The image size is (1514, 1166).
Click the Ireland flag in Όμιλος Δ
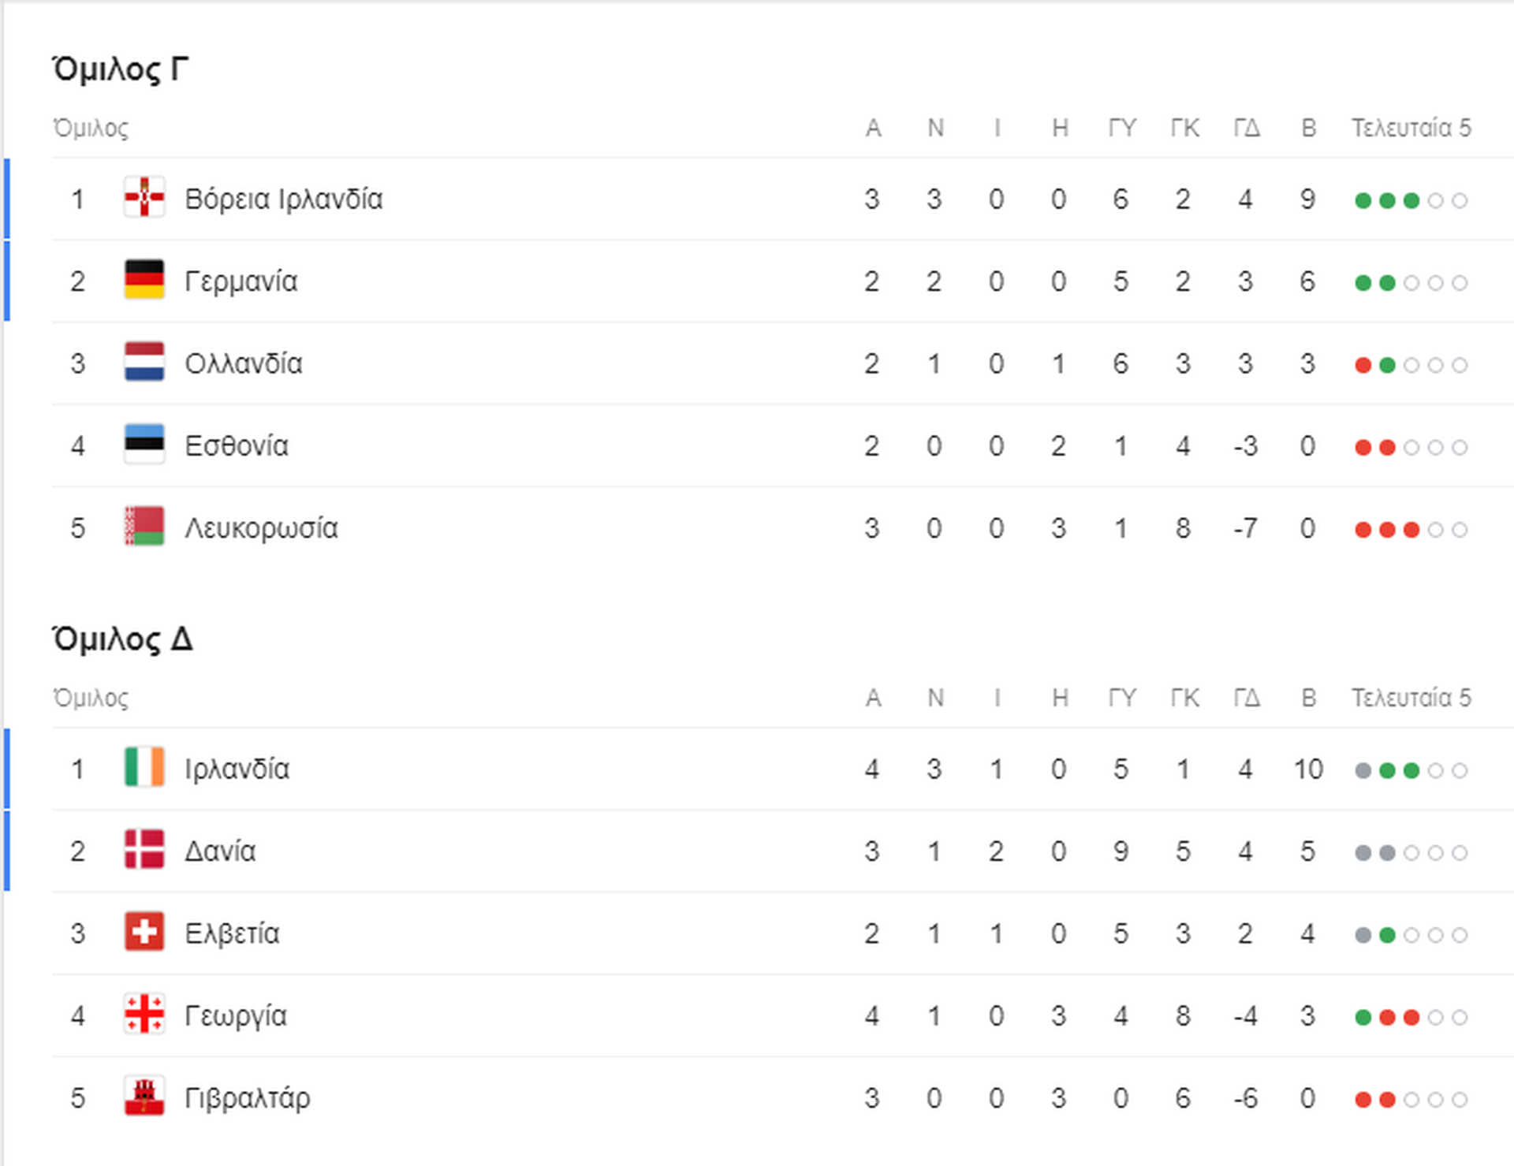tap(144, 767)
